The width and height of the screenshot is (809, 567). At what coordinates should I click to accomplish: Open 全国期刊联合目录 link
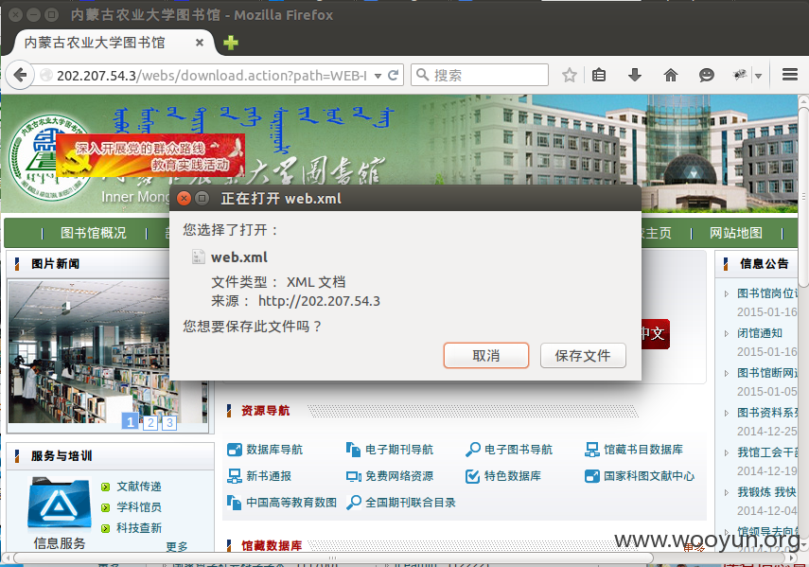pos(410,503)
